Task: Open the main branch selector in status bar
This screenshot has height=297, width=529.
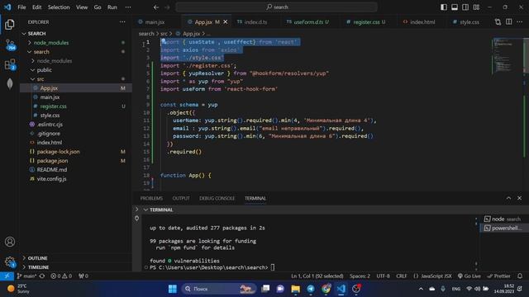Action: 26,276
